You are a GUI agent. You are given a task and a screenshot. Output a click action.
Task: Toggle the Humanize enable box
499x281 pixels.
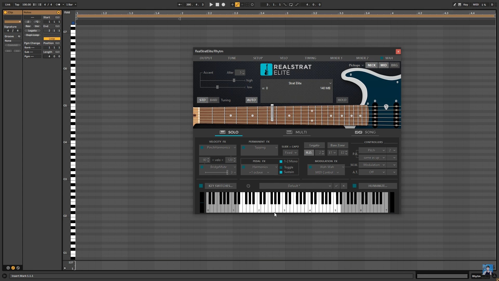click(x=354, y=186)
